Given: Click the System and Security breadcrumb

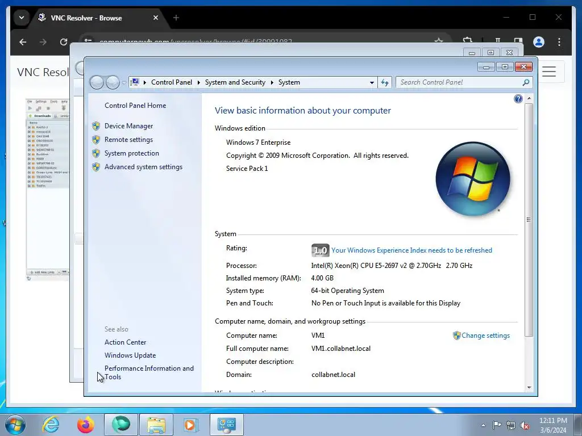Looking at the screenshot, I should (235, 82).
